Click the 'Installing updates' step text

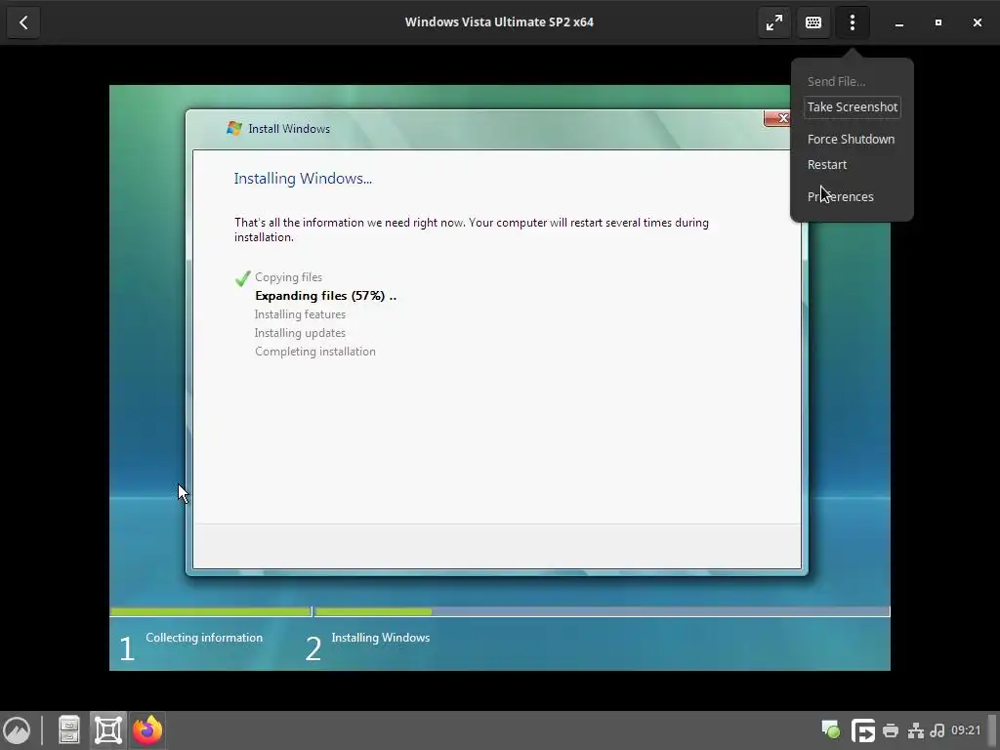click(x=300, y=333)
